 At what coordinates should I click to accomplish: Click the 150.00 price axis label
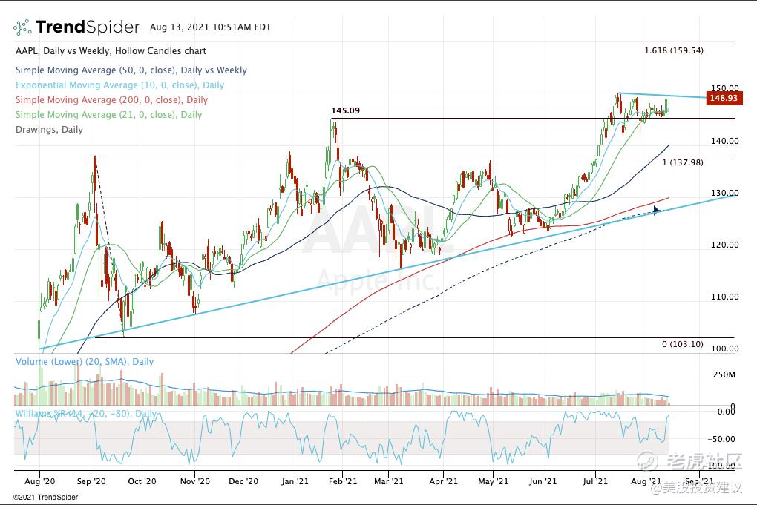(725, 88)
